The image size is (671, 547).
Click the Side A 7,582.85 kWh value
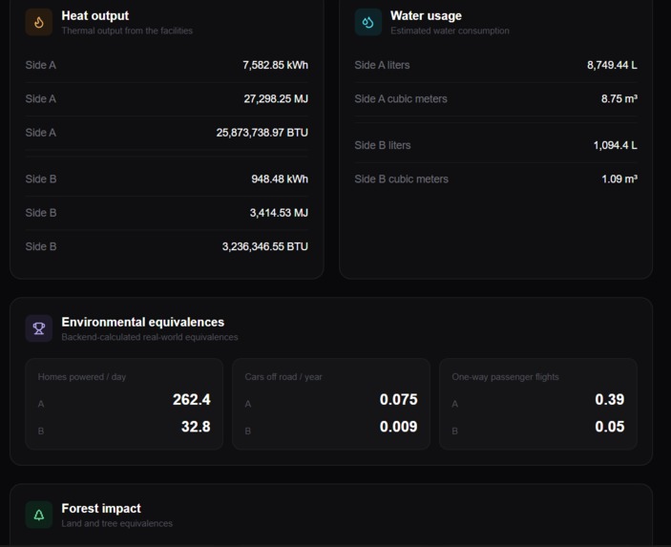click(x=275, y=65)
